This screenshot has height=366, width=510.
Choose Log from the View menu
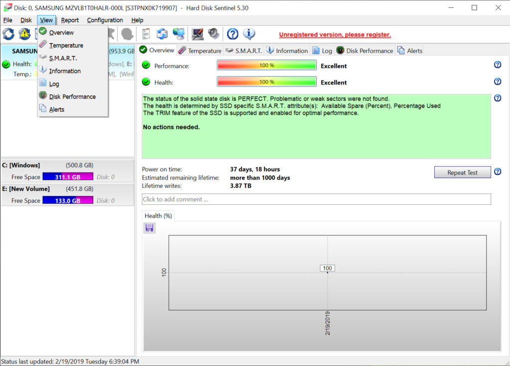73,84
